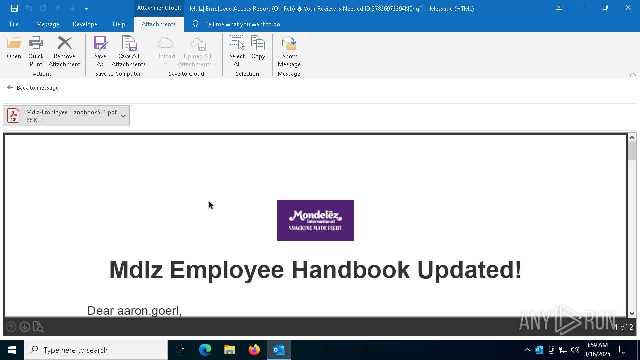640x360 pixels.
Task: Click the previous page arrow in PDF preview
Action: tap(11, 327)
